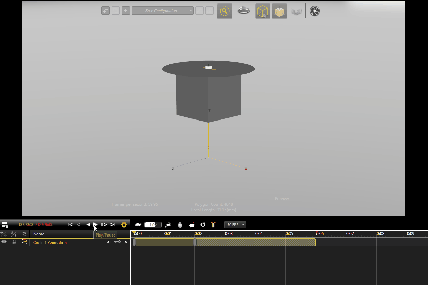The width and height of the screenshot is (428, 285).
Task: Click the red end marker at 0:06
Action: point(316,232)
